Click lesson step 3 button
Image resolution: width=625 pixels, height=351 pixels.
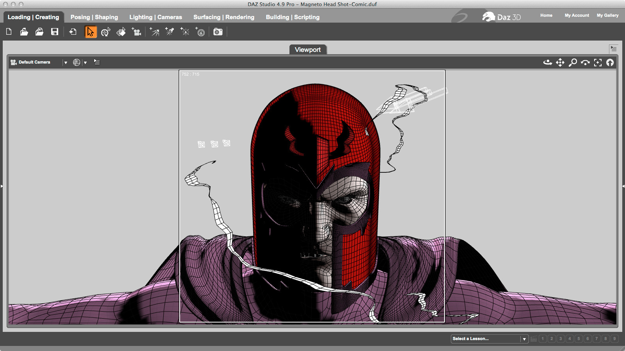pos(561,339)
